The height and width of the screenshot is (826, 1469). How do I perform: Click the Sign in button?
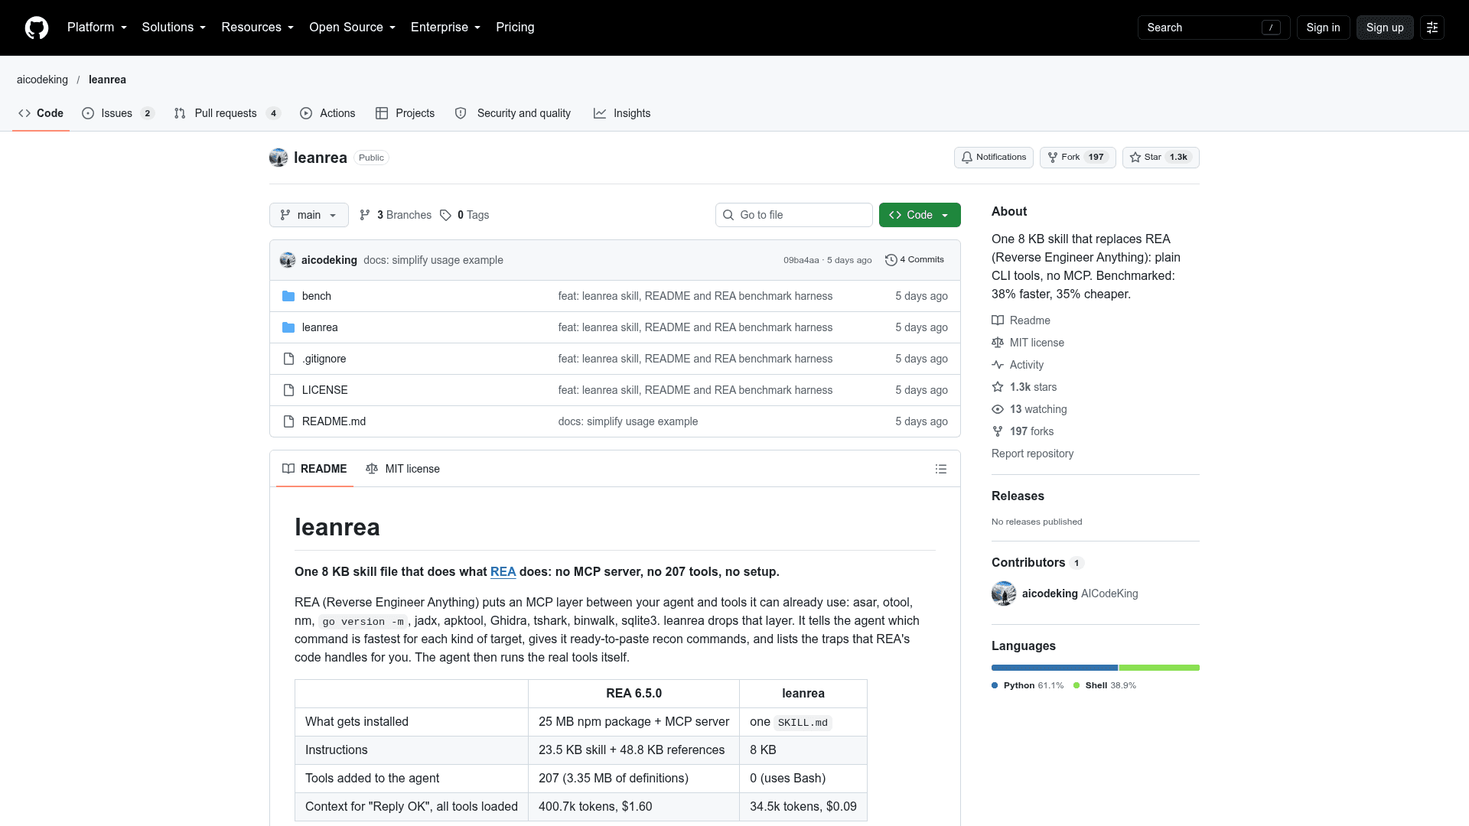tap(1323, 28)
